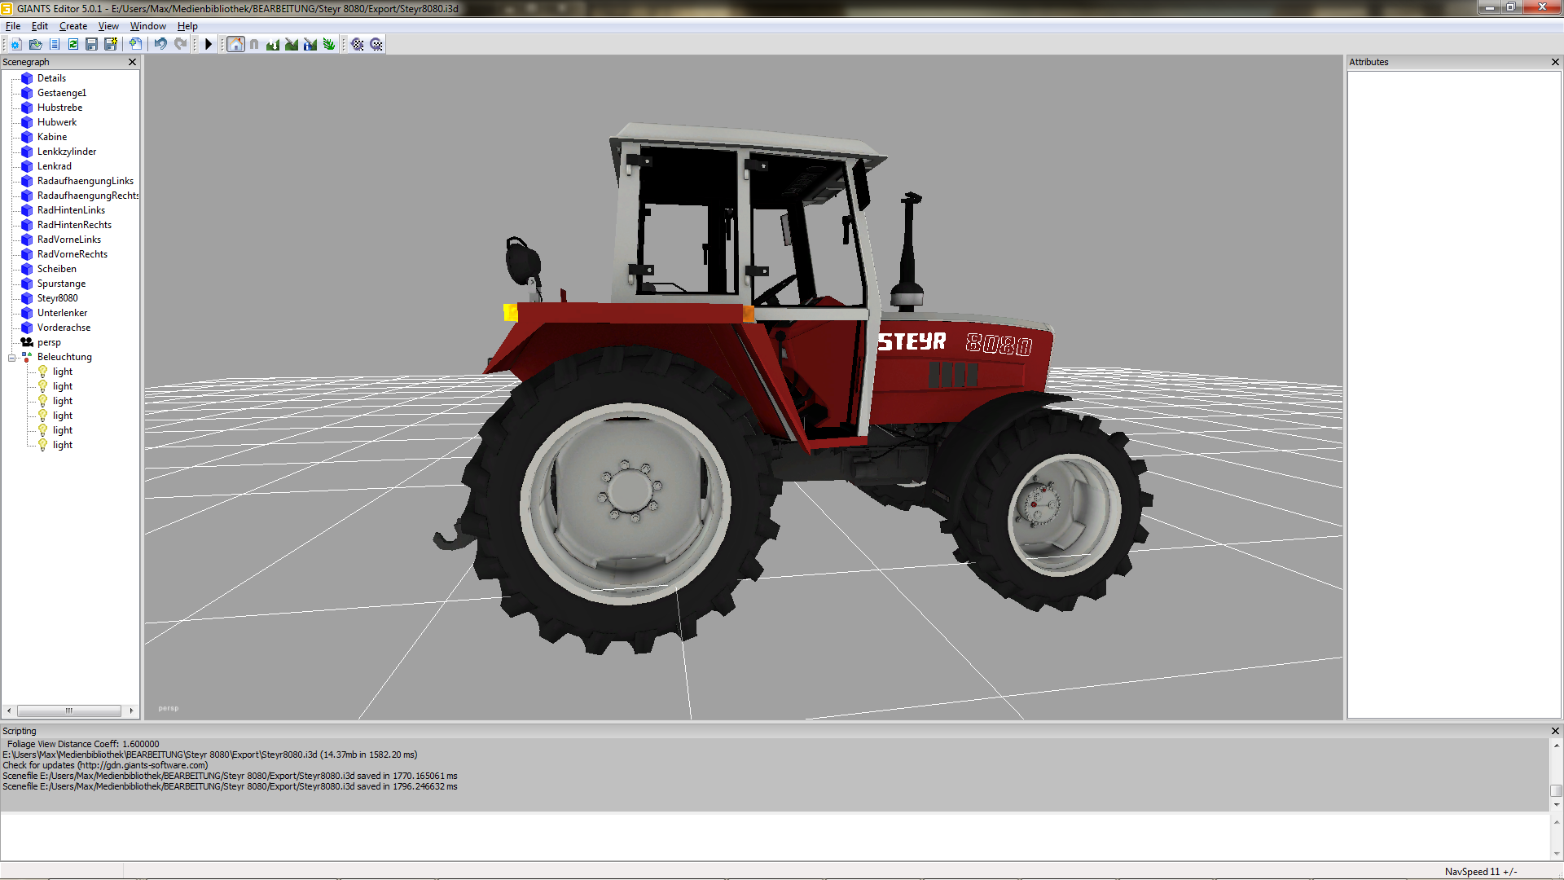Select the Vorderachse node

pos(64,328)
